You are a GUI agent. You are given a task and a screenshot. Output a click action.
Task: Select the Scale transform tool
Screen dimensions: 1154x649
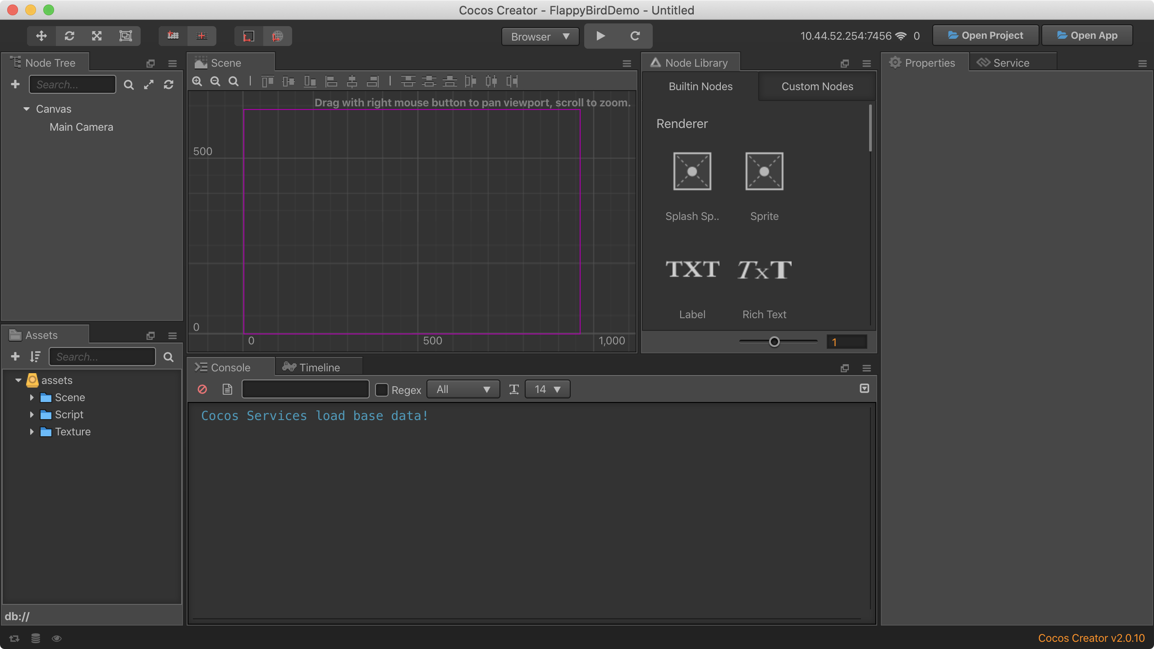(97, 36)
